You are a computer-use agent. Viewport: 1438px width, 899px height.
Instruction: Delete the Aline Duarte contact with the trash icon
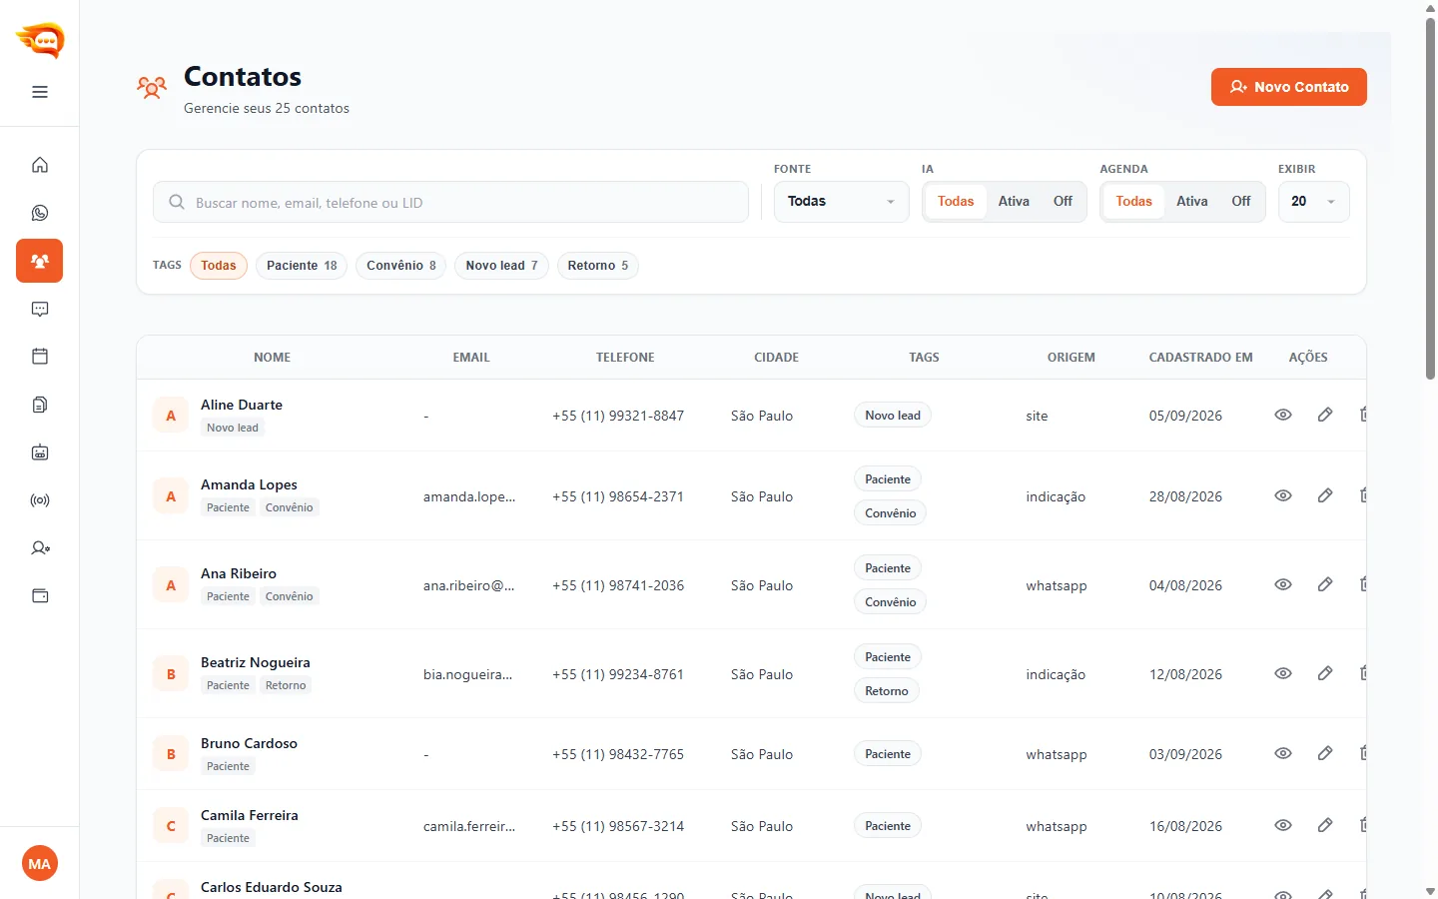(1362, 415)
